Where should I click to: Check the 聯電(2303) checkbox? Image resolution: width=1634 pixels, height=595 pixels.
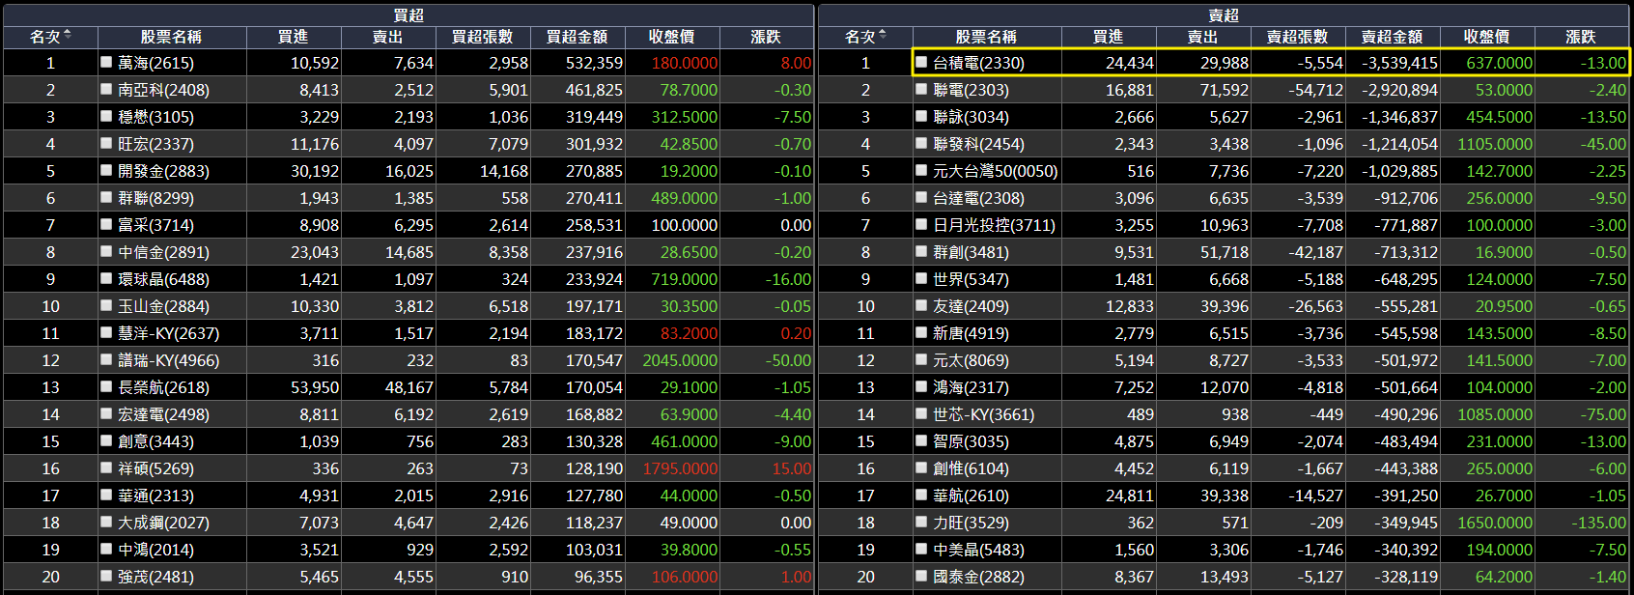tap(921, 89)
